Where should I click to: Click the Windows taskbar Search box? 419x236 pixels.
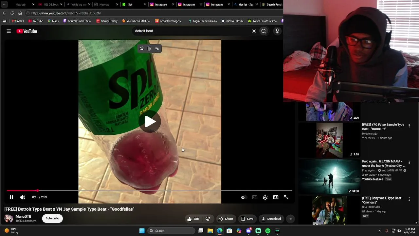[171, 231]
